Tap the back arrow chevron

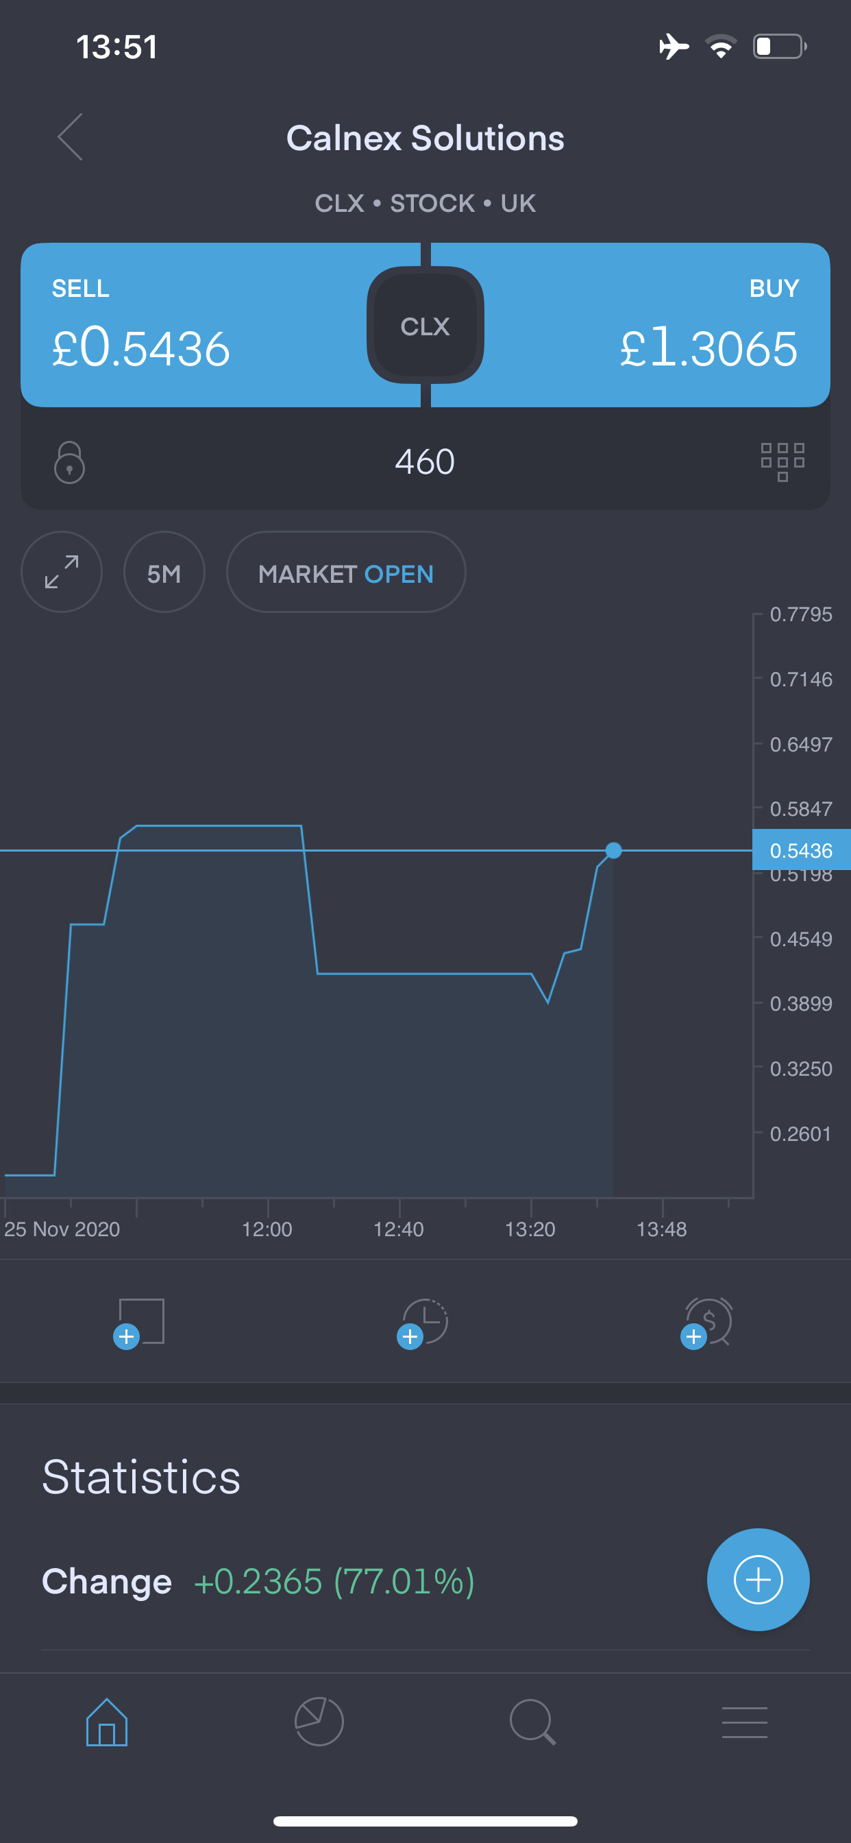click(71, 136)
